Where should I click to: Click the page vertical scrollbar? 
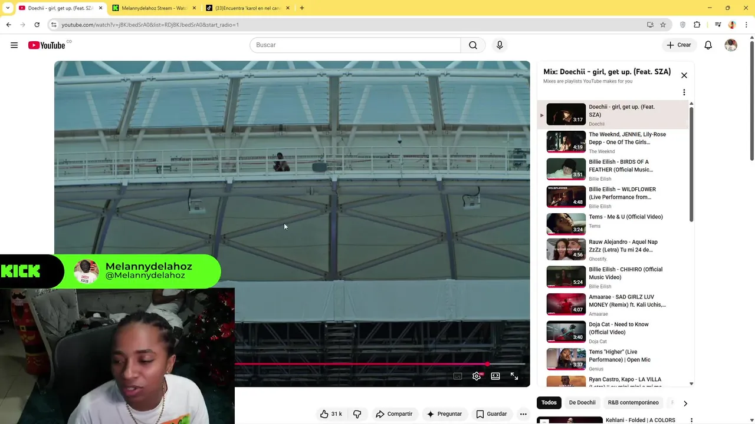751,100
